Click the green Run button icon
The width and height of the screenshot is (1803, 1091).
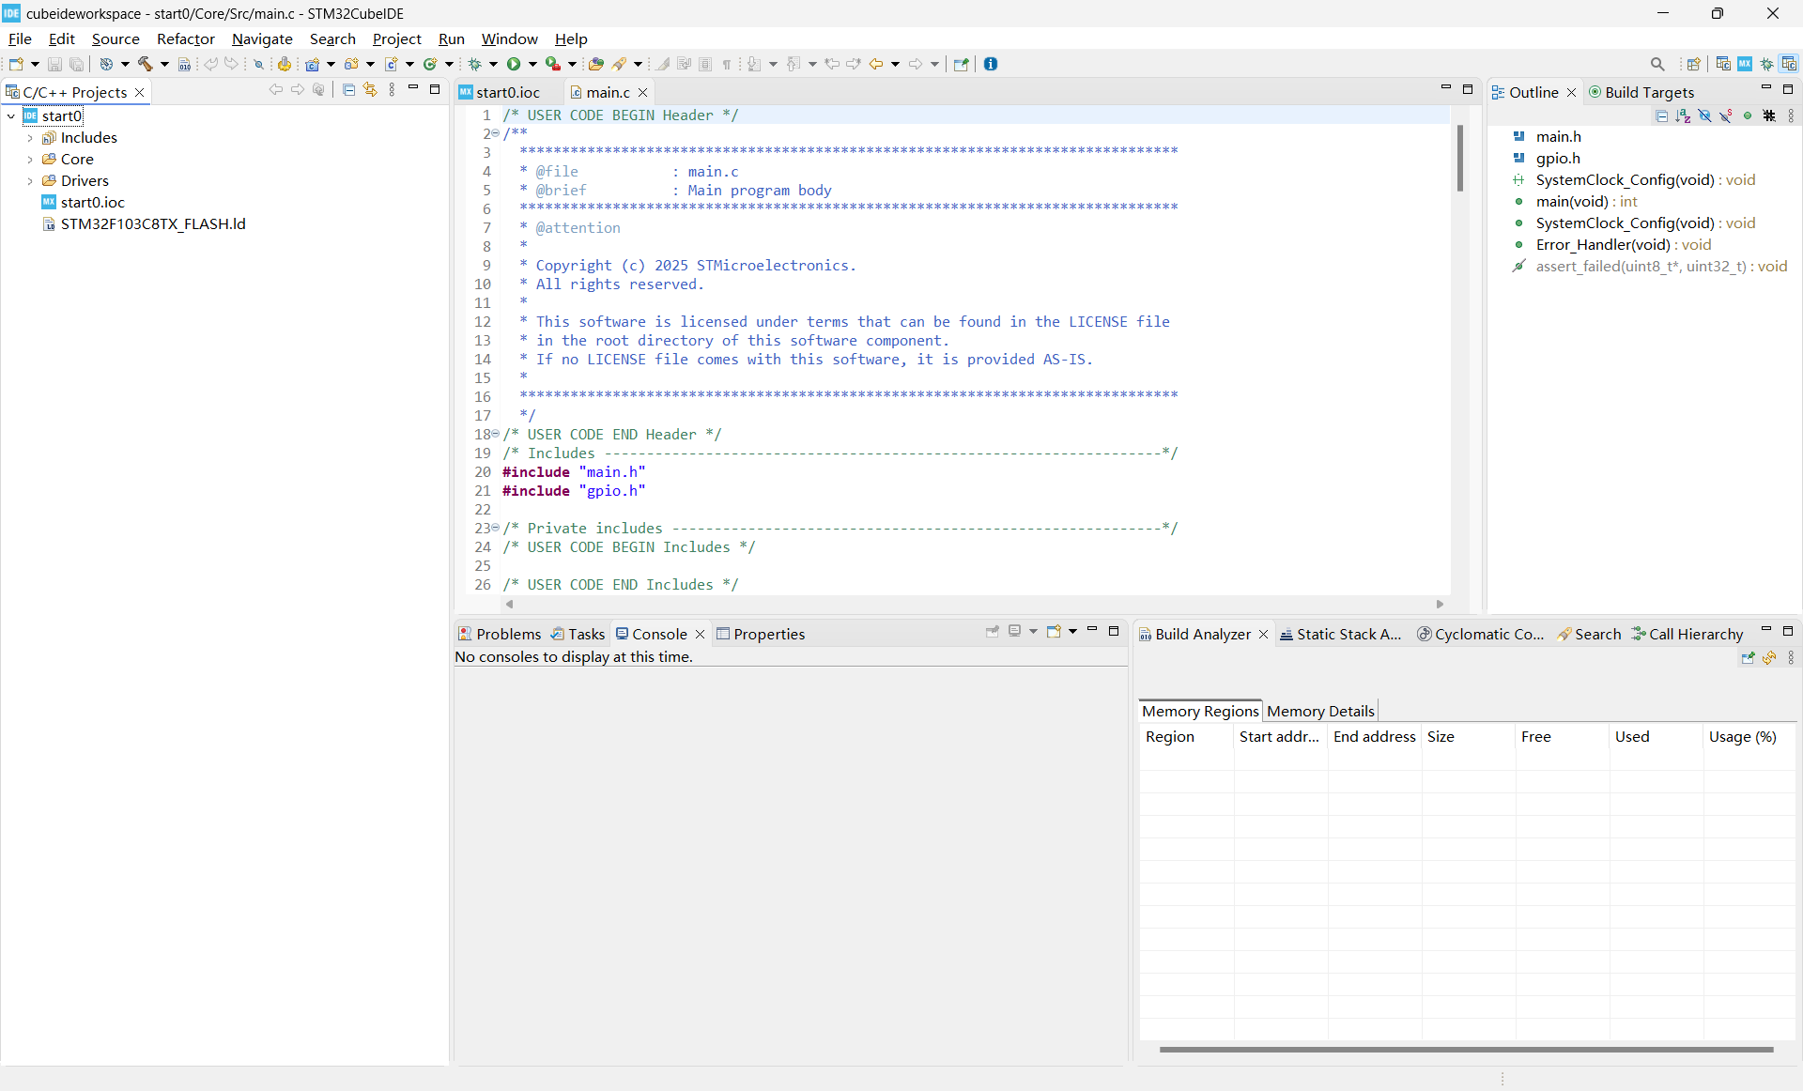514,64
